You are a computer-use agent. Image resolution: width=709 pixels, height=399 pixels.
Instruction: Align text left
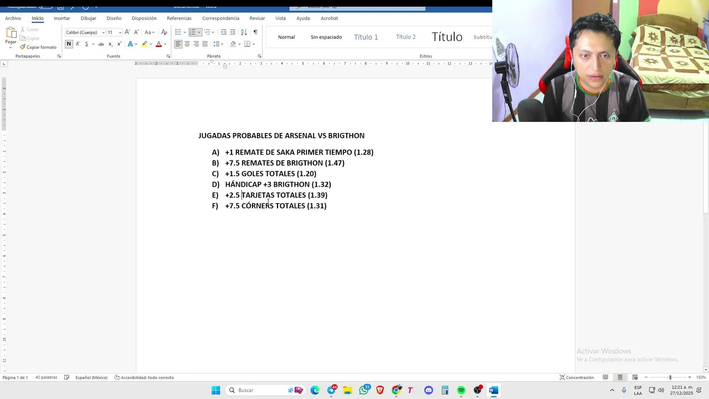pos(178,44)
